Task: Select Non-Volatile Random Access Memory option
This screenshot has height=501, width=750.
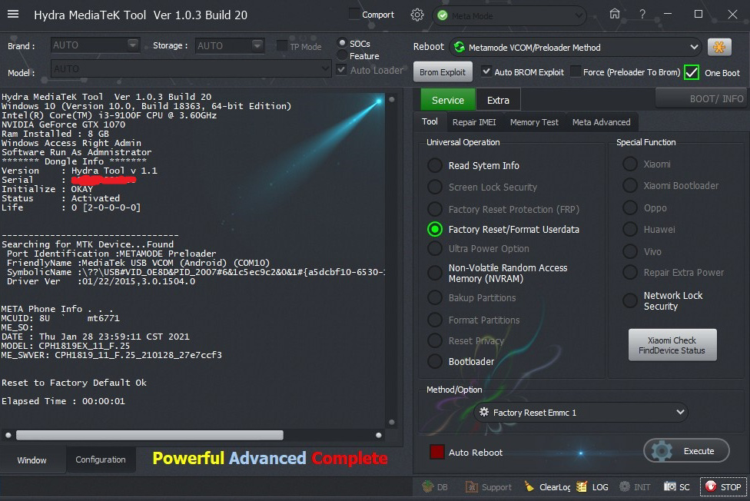Action: pos(435,273)
